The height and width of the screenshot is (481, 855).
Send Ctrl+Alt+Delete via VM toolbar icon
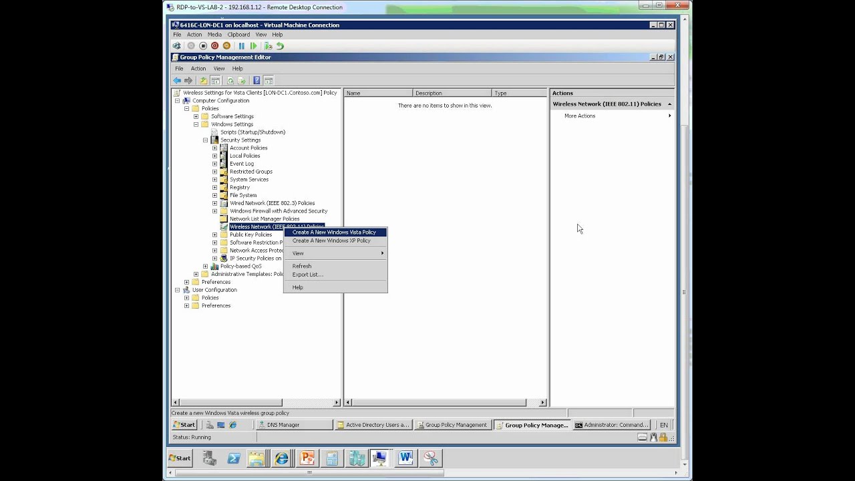pyautogui.click(x=176, y=46)
